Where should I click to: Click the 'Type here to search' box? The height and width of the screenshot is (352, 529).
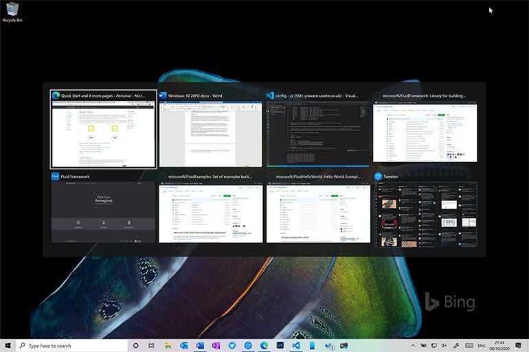click(x=71, y=346)
